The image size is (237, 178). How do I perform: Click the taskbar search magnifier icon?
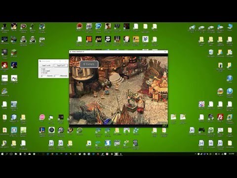7,154
